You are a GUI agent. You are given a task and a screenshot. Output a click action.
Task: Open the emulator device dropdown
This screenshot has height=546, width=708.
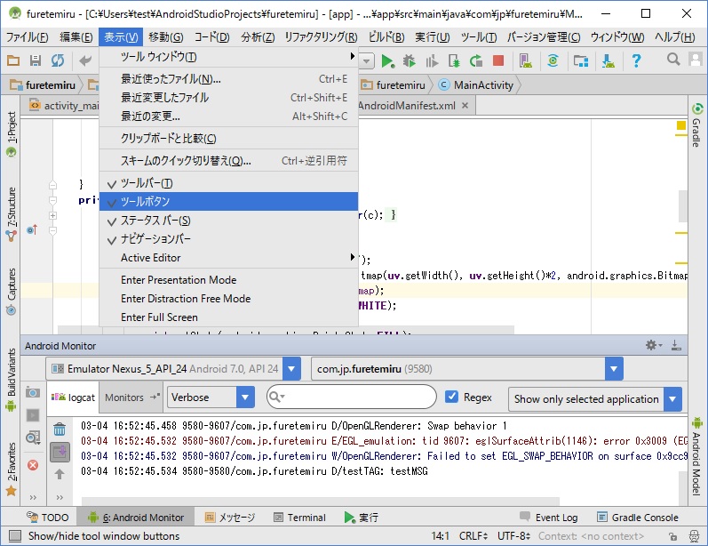[x=291, y=369]
